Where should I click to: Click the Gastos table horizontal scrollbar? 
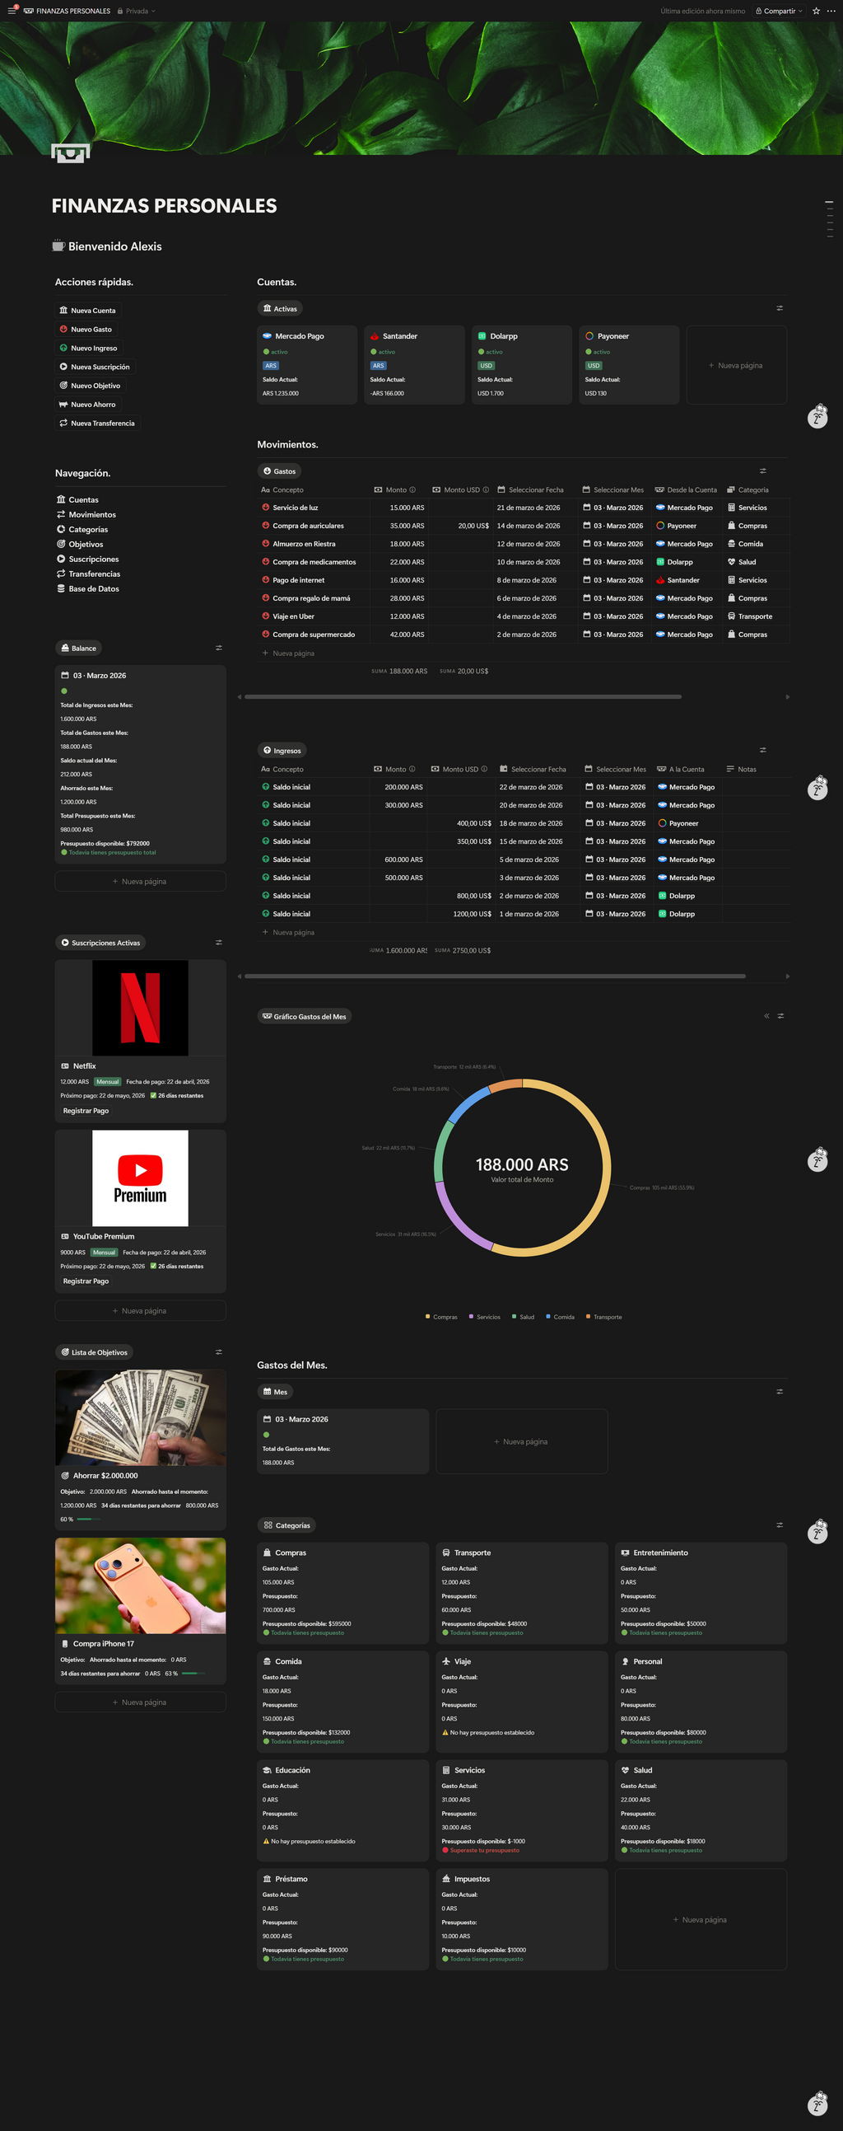tap(463, 696)
